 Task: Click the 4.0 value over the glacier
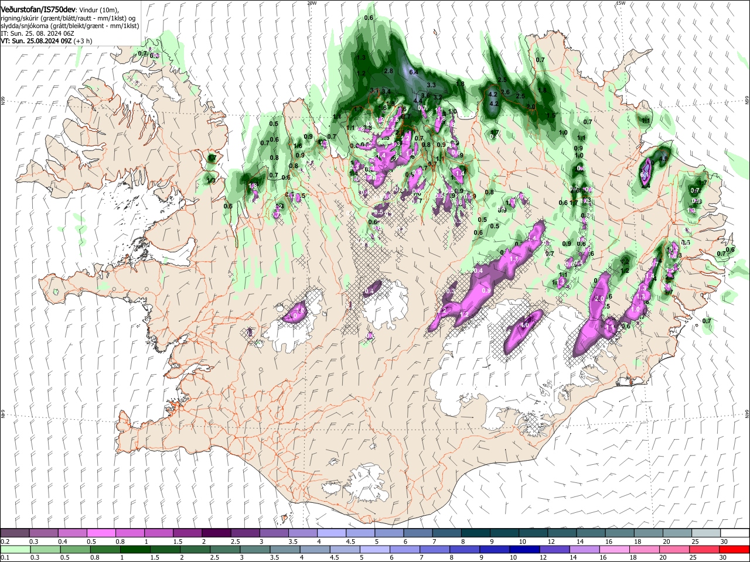coord(524,325)
